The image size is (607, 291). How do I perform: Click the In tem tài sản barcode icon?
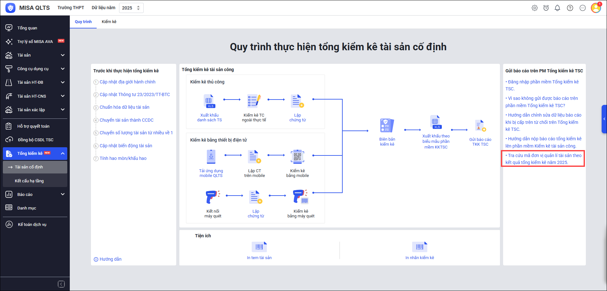coord(259,247)
